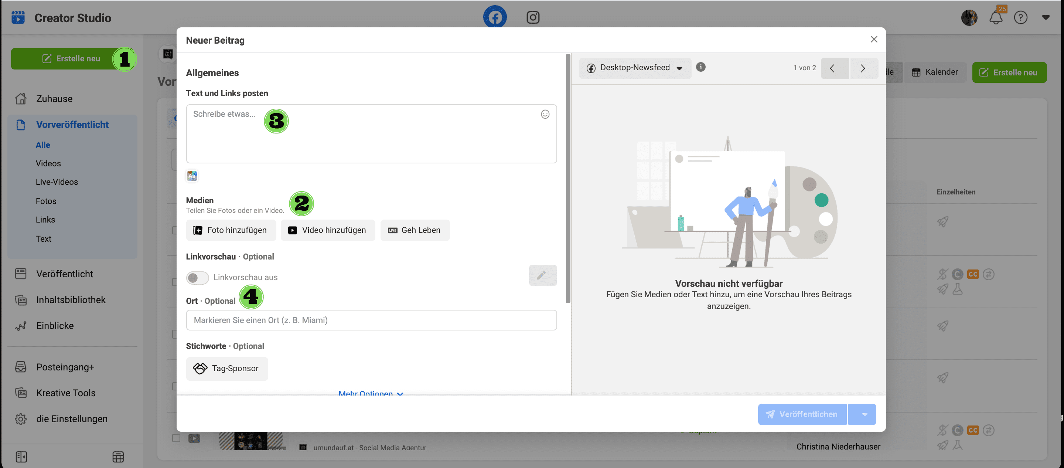Toggle the Linkvorschau switch
The height and width of the screenshot is (468, 1064).
point(197,278)
